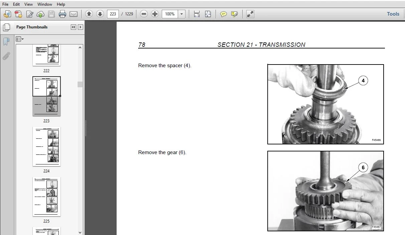Click the zoom level field showing 100%

[170, 14]
